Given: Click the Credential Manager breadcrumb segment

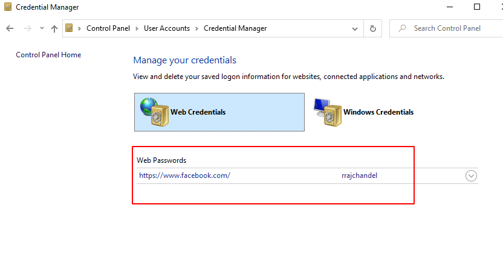Looking at the screenshot, I should (235, 28).
